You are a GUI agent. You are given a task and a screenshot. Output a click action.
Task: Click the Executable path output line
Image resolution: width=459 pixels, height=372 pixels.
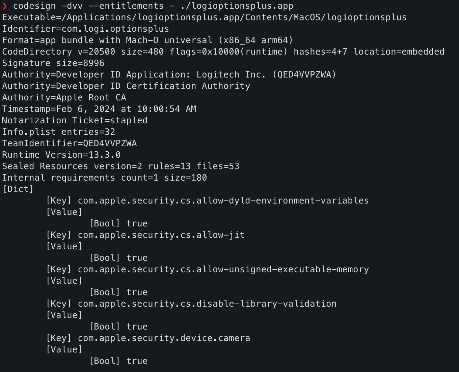[204, 18]
